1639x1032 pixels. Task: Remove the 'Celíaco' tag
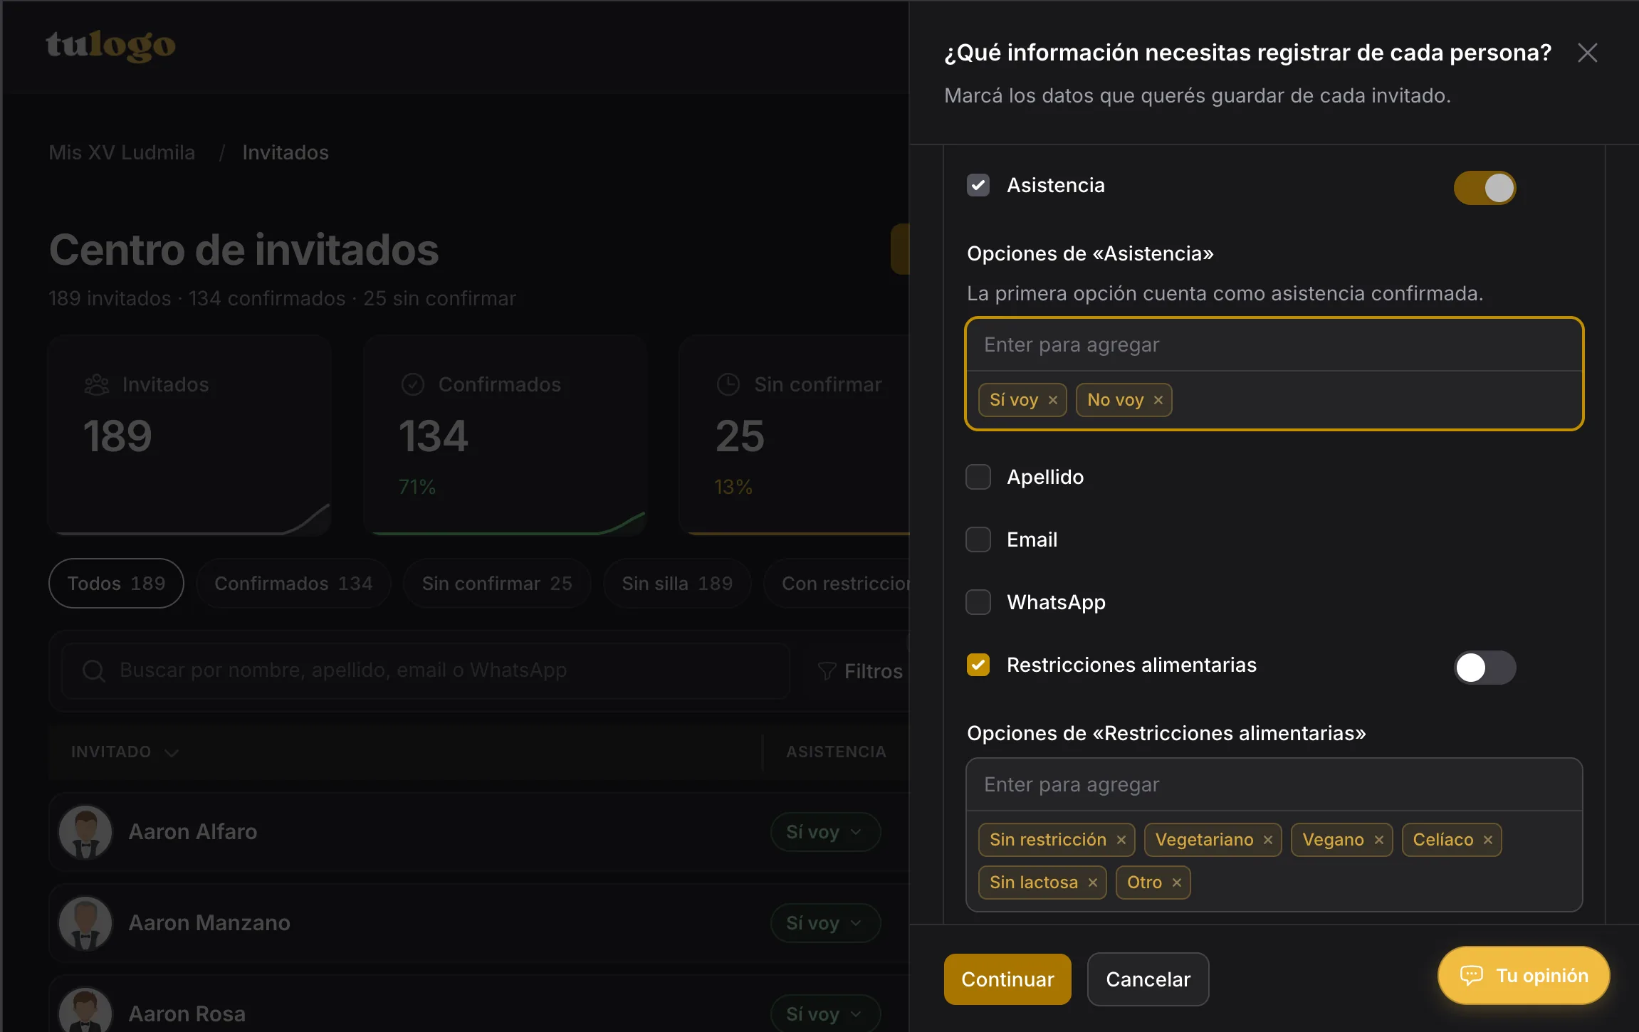pyautogui.click(x=1488, y=840)
